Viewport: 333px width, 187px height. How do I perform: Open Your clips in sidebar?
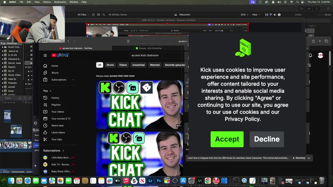(x=57, y=139)
